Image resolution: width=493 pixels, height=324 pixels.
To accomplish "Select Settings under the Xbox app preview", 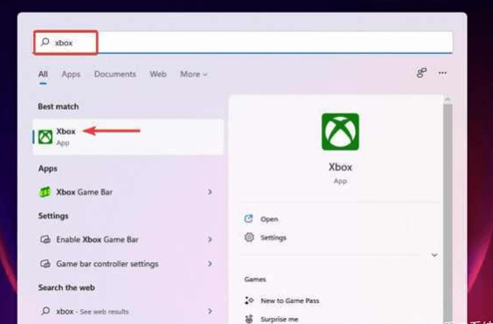I will pos(273,238).
